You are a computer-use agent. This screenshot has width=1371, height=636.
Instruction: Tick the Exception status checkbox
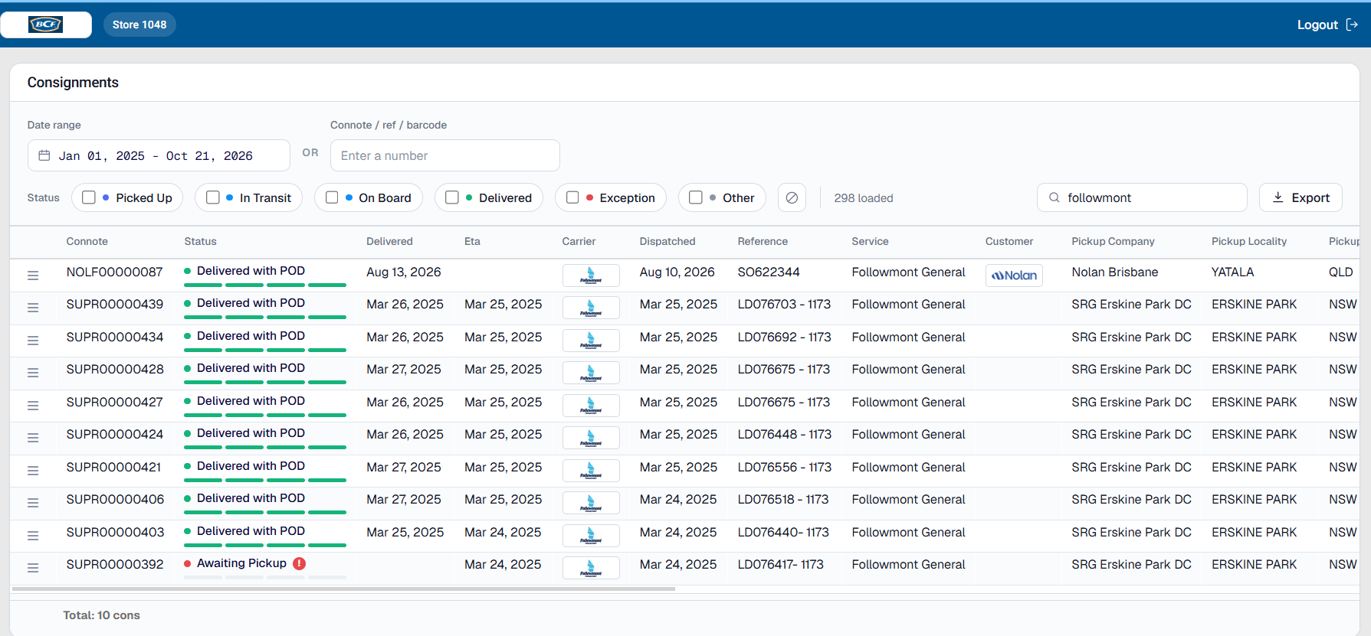pos(572,197)
